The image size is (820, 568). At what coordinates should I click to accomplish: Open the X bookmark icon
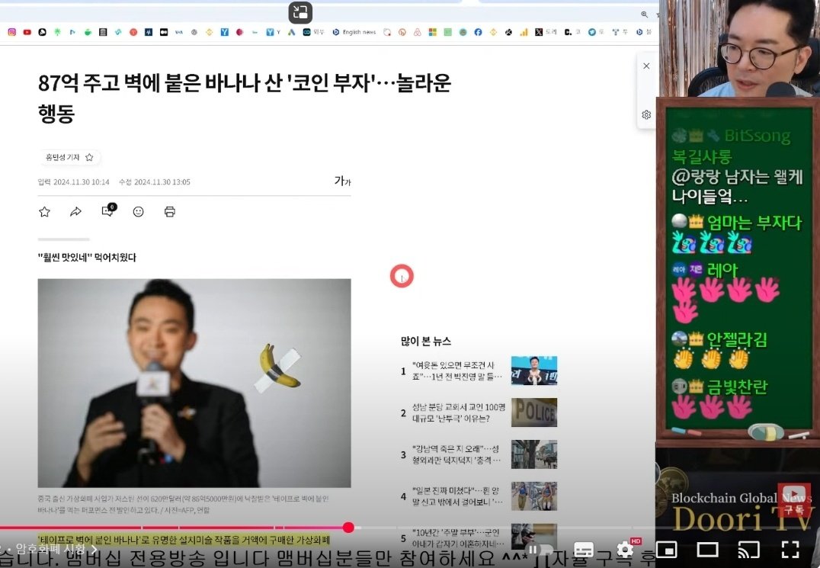tap(539, 32)
